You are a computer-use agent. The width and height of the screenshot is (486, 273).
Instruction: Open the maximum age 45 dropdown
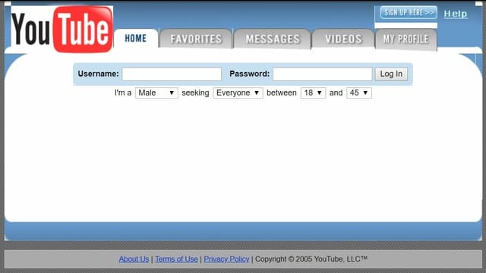359,93
